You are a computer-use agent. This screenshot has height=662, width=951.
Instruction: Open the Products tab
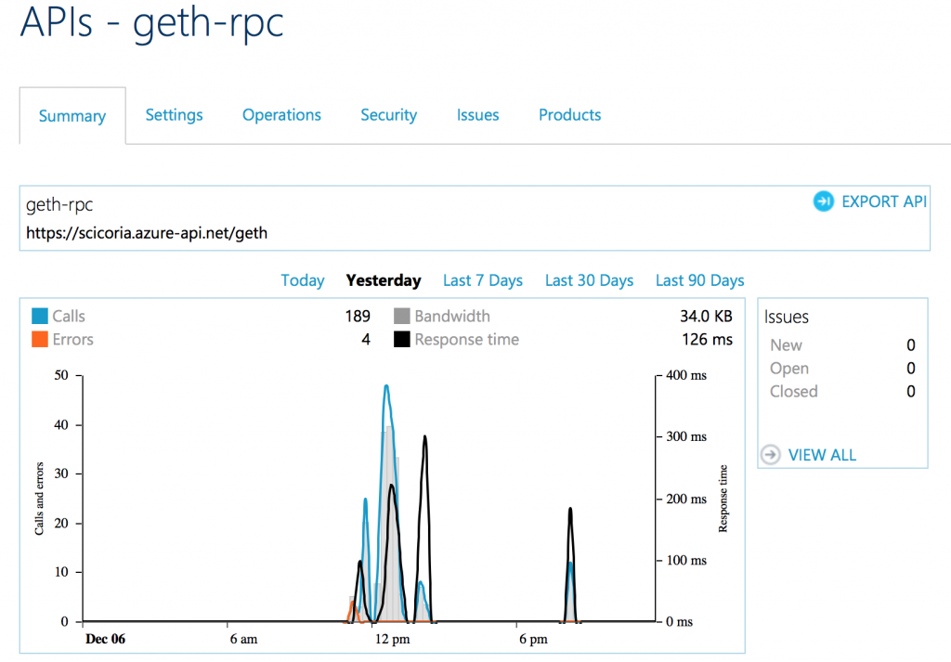coord(569,114)
